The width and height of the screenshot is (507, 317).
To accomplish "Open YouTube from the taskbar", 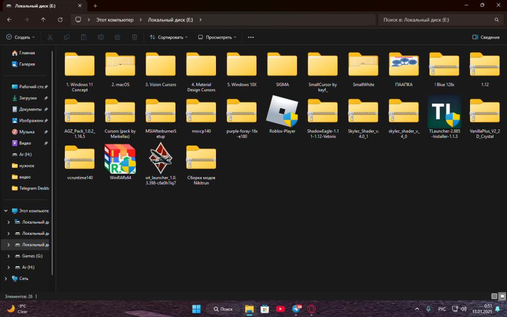I will pos(280,309).
